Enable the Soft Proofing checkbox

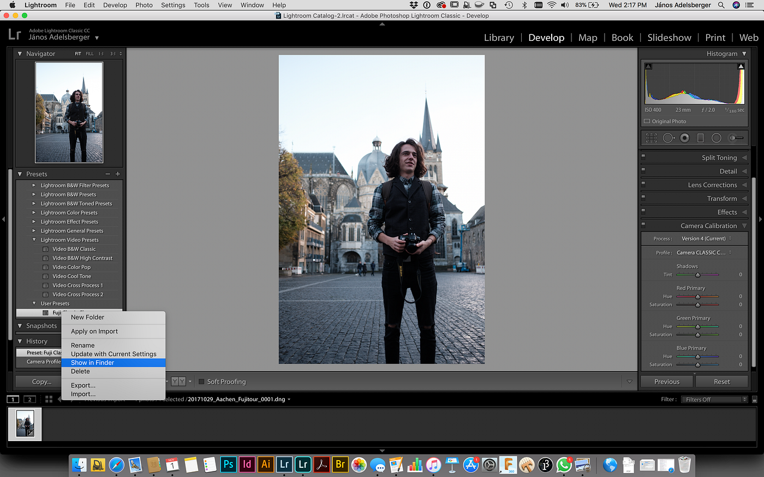coord(201,382)
